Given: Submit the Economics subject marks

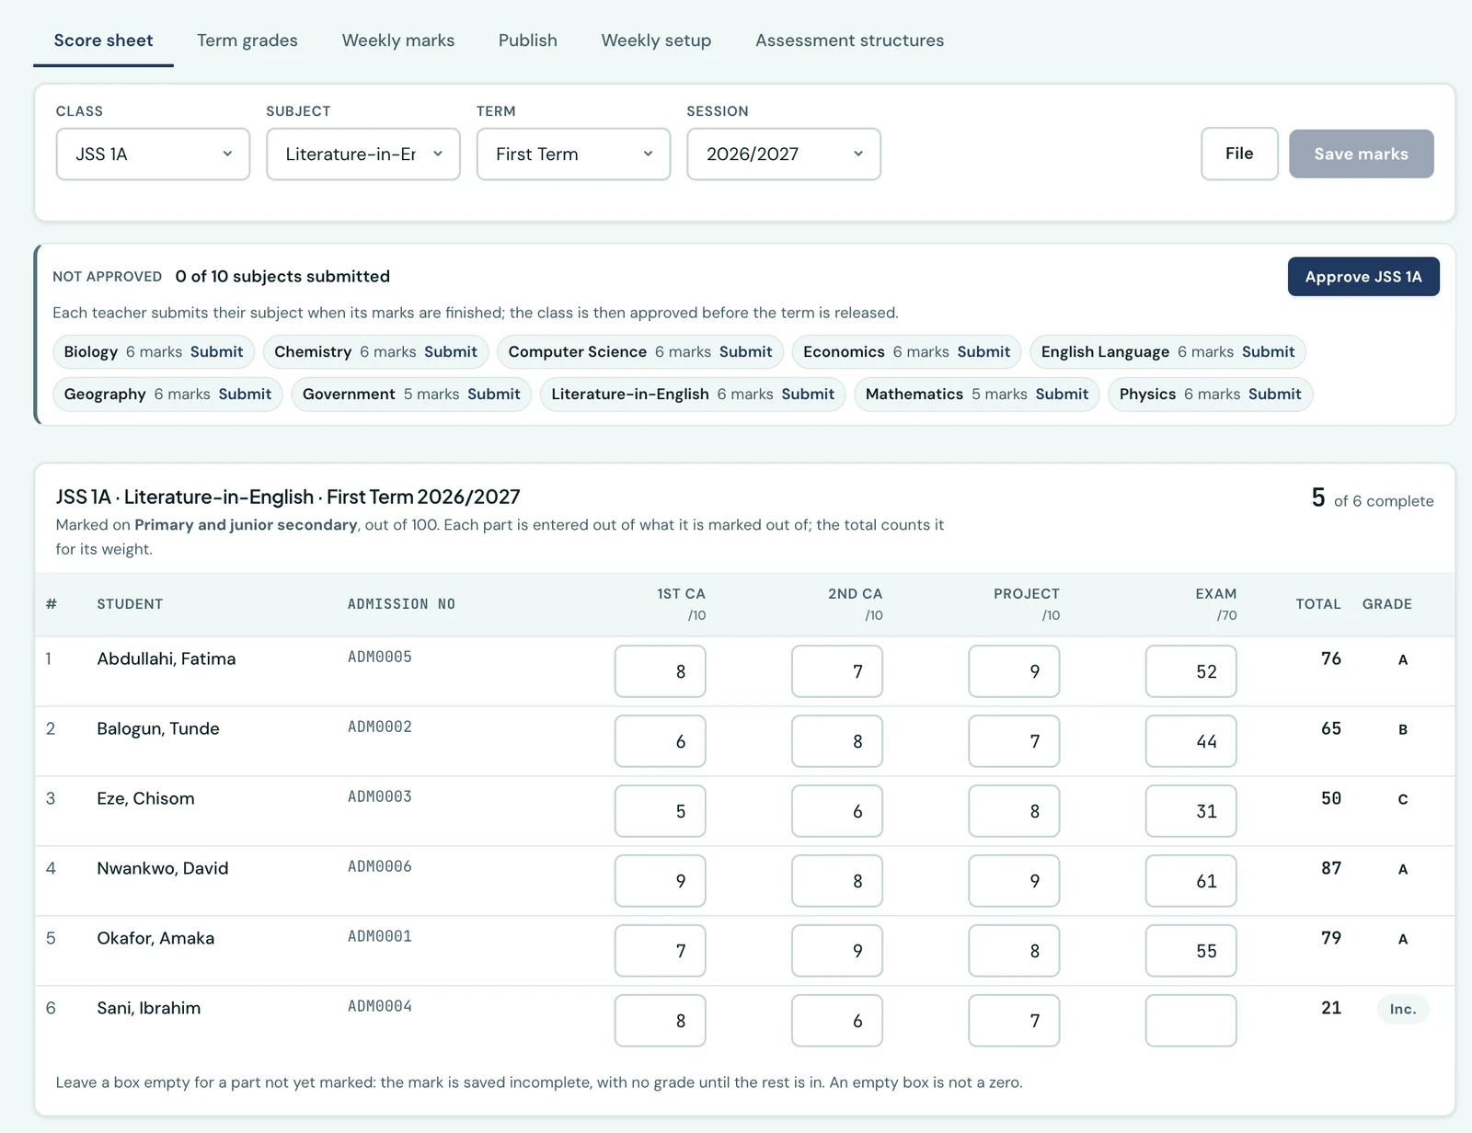Looking at the screenshot, I should (983, 352).
